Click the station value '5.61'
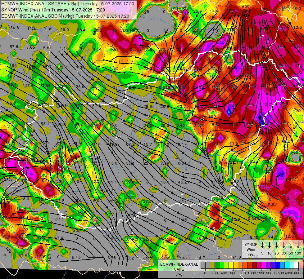 (x=47, y=48)
